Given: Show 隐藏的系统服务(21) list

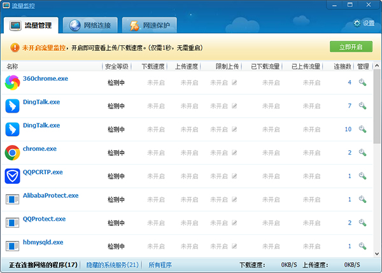Looking at the screenshot, I should [x=113, y=265].
